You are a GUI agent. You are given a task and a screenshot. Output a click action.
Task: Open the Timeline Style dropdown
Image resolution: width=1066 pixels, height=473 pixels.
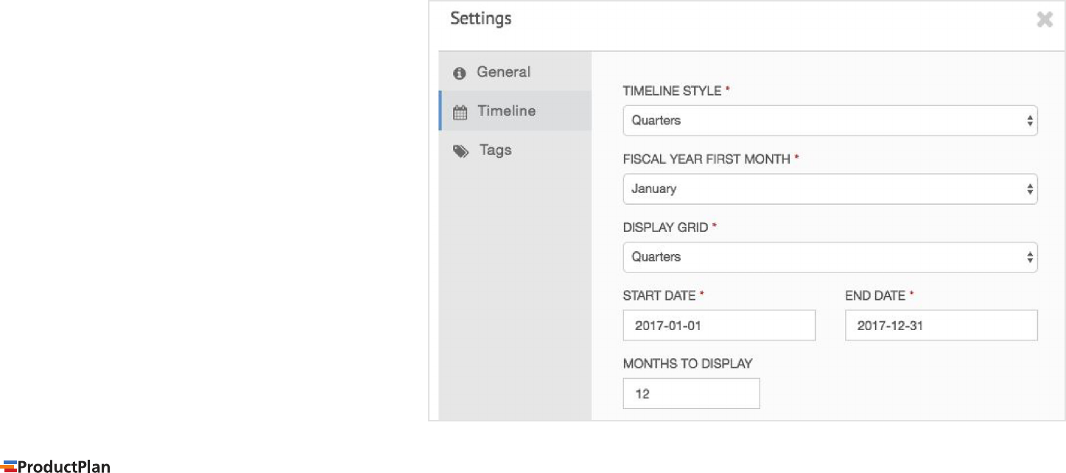tap(830, 121)
